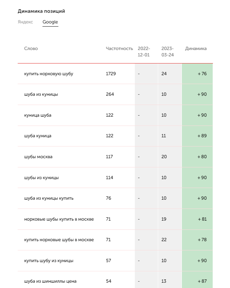Click the 2022-12-01 date column header
This screenshot has width=230, height=288.
pyautogui.click(x=144, y=51)
